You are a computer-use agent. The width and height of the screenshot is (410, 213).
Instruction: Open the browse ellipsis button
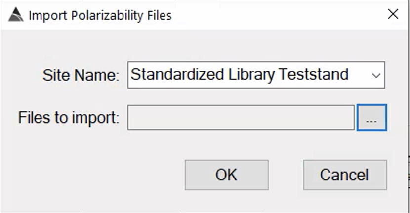pyautogui.click(x=371, y=117)
